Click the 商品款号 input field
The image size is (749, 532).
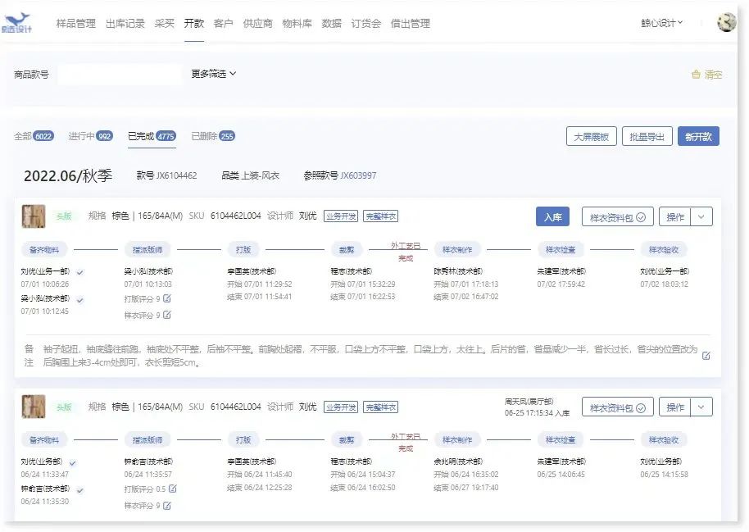(119, 73)
